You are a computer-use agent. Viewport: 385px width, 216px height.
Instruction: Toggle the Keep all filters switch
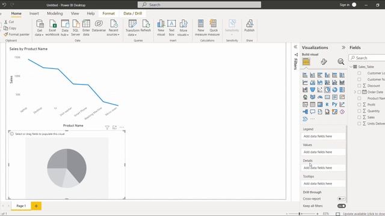pos(341,206)
